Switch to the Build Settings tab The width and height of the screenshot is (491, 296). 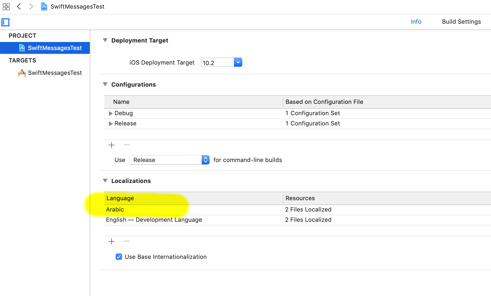click(461, 22)
